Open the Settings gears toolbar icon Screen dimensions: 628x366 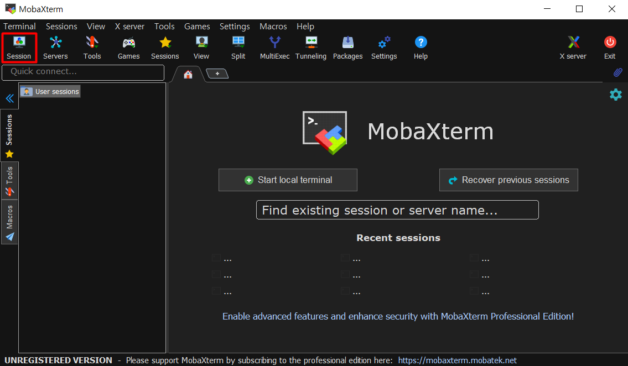[x=384, y=48]
